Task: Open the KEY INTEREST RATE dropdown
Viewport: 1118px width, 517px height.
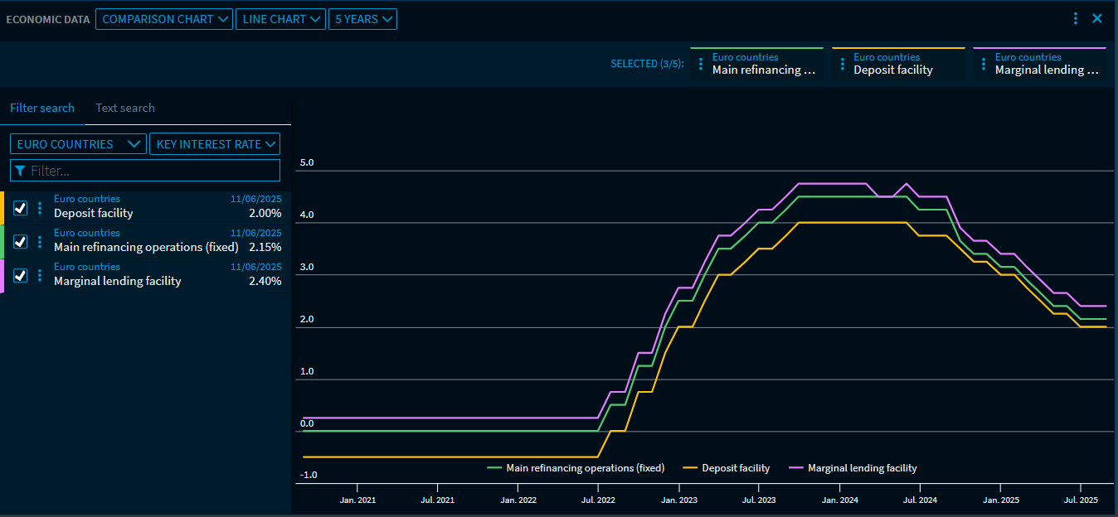Action: 214,143
